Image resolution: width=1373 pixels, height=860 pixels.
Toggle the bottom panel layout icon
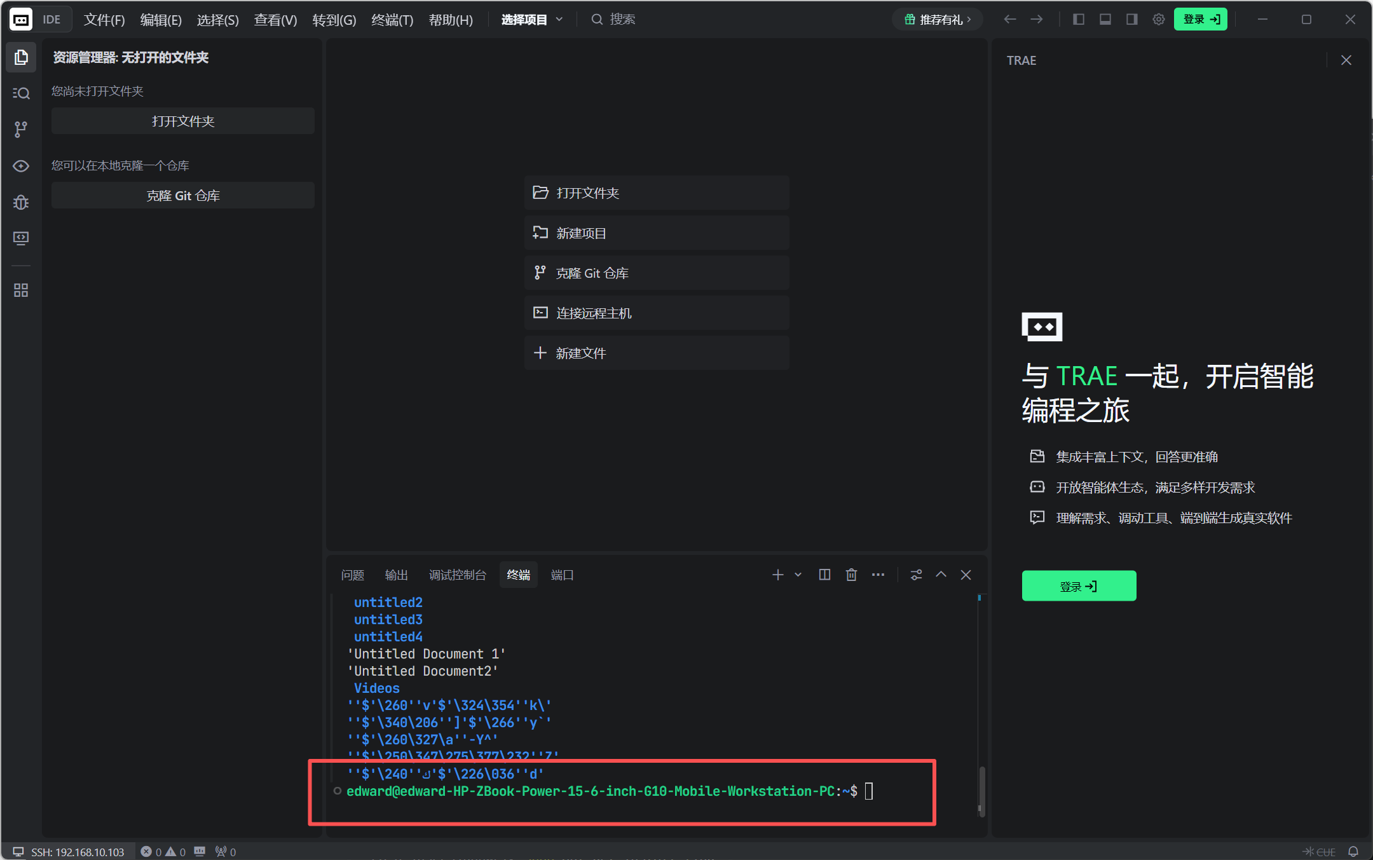1105,19
